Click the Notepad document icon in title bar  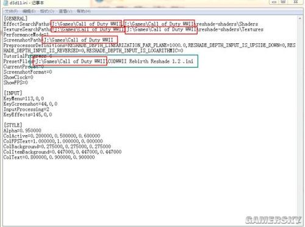[x=5, y=2]
